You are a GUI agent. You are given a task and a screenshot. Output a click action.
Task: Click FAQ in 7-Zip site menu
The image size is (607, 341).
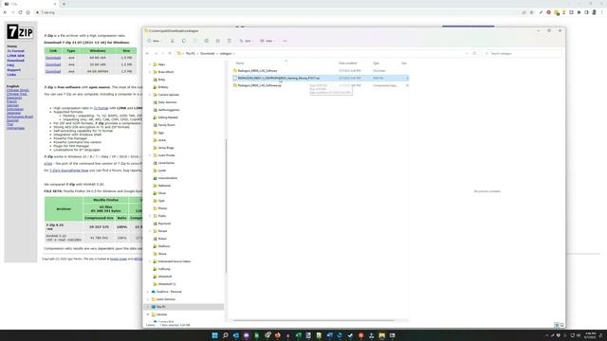pyautogui.click(x=10, y=65)
